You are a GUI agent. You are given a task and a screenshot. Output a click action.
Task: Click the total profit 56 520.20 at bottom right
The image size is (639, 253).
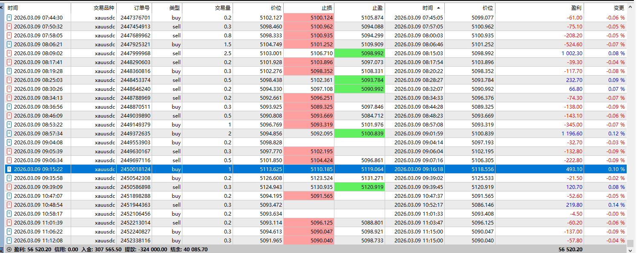coord(570,250)
